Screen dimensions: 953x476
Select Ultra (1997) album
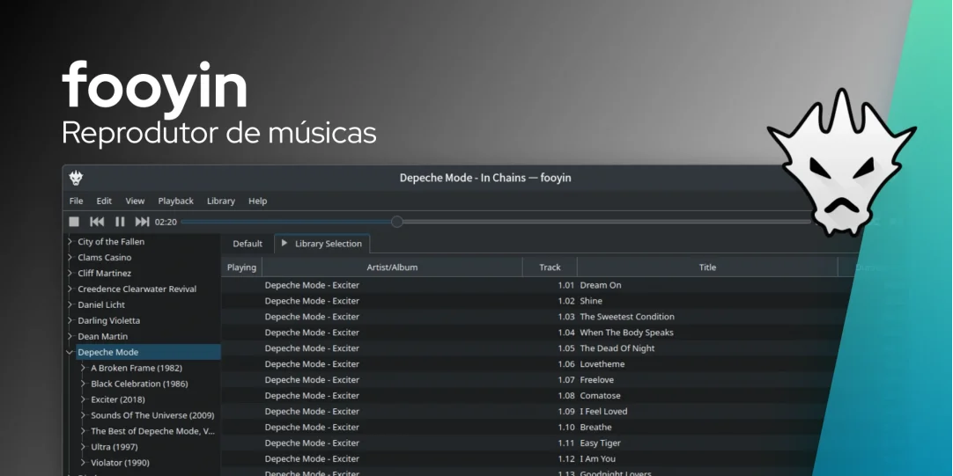(x=115, y=447)
